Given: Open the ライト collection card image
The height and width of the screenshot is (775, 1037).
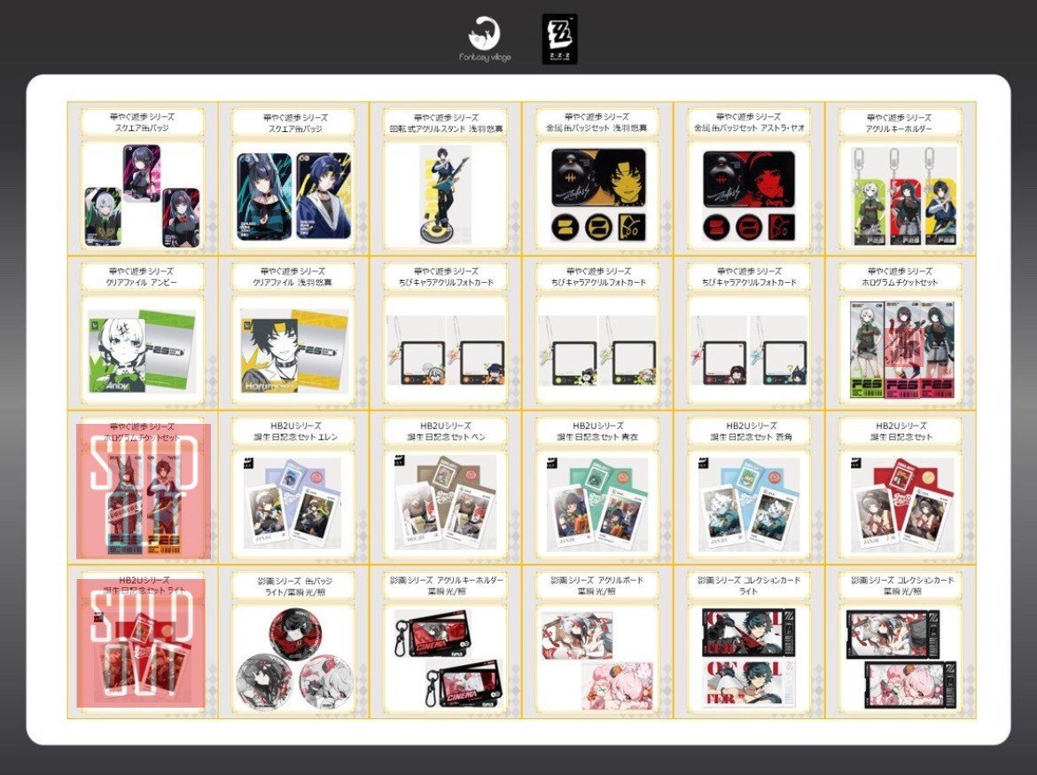Looking at the screenshot, I should (x=749, y=659).
